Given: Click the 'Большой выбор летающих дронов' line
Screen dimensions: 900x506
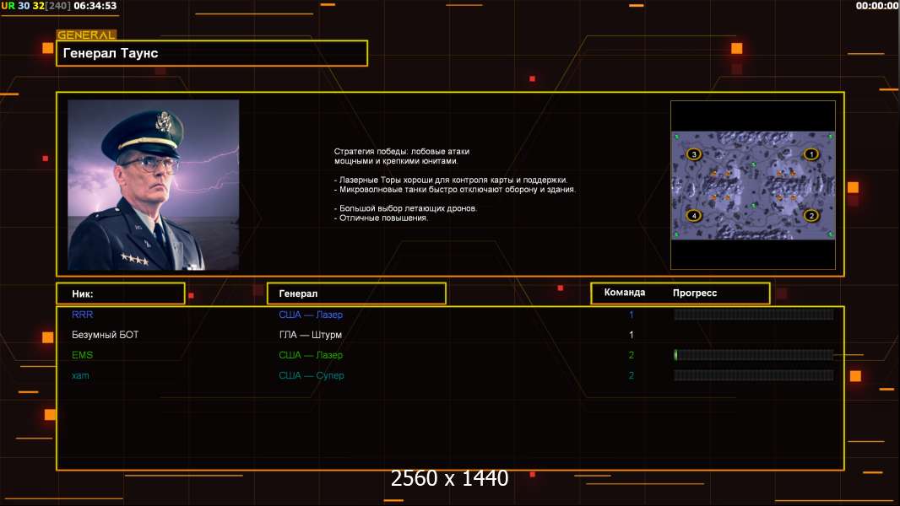Looking at the screenshot, I should pyautogui.click(x=405, y=208).
